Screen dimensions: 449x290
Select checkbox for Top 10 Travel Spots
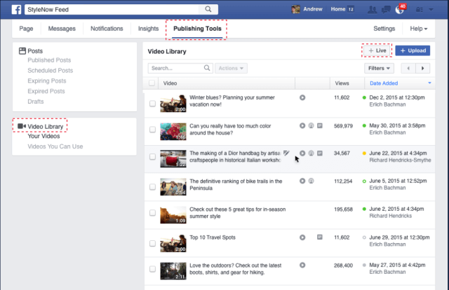click(153, 242)
